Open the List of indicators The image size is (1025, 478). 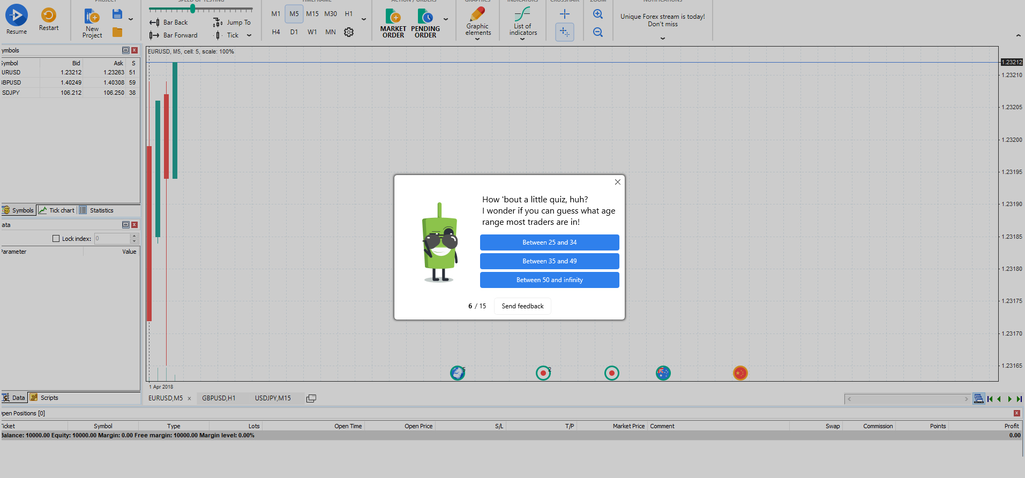click(x=523, y=14)
